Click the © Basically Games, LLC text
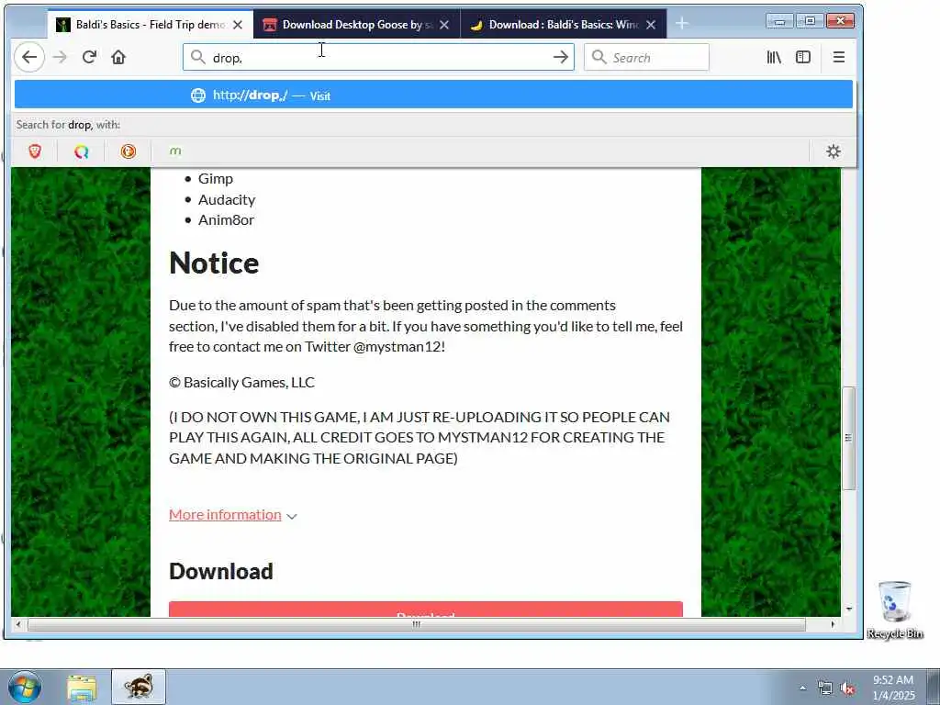The image size is (940, 705). click(x=241, y=383)
